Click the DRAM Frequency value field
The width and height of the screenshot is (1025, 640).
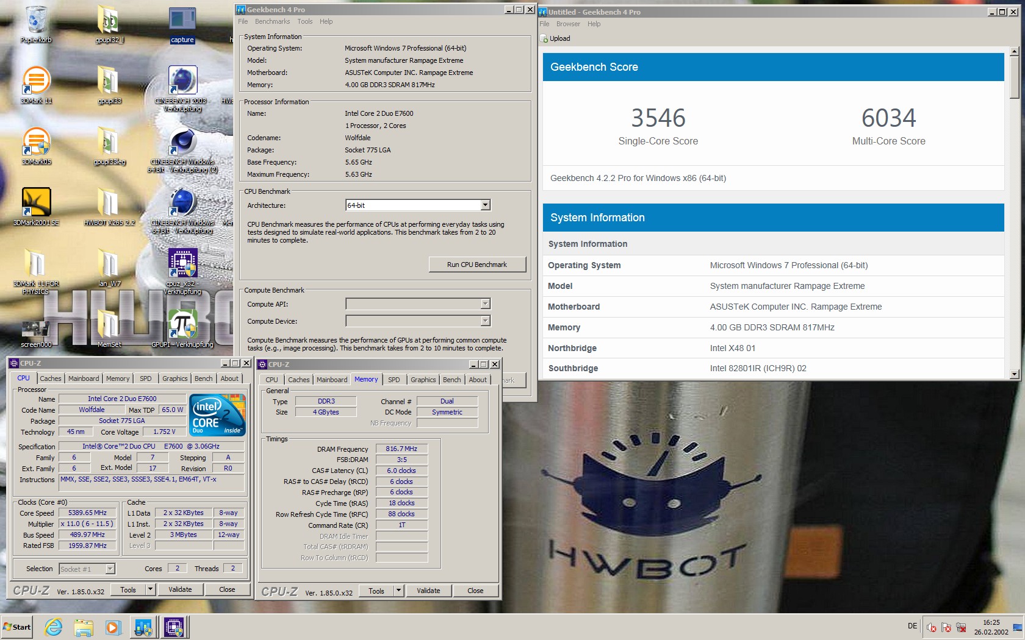coord(401,449)
